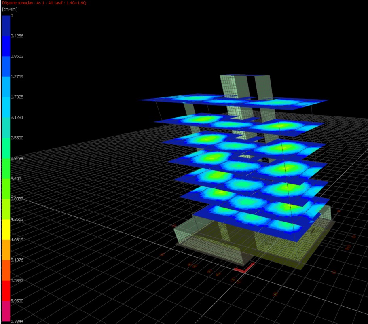This screenshot has height=324, width=368.
Task: Pick the magenta swatch at legend bottom
Action: click(6, 311)
